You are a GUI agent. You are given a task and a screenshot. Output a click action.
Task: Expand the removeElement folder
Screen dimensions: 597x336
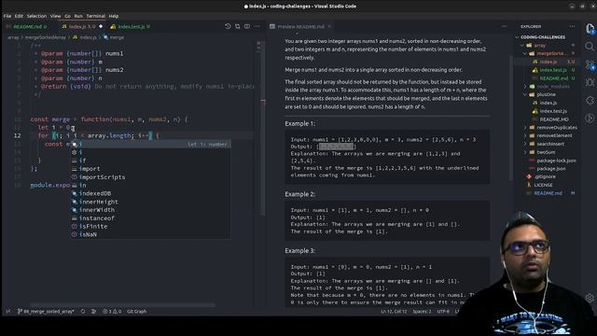pos(554,135)
